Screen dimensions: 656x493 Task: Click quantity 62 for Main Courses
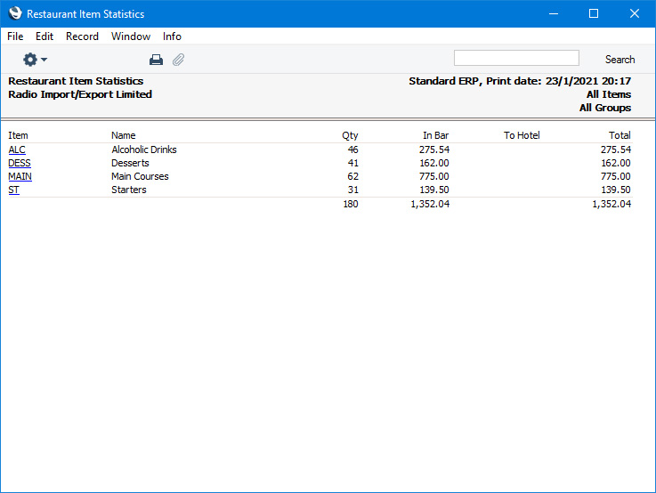(x=352, y=176)
